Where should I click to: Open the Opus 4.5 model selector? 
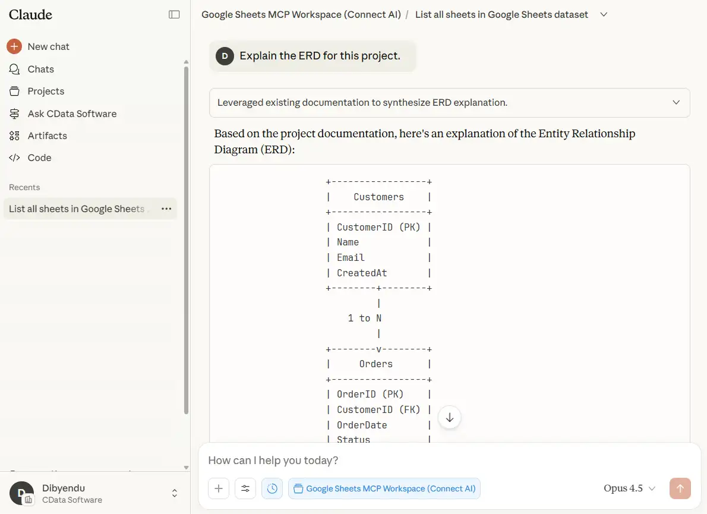pyautogui.click(x=629, y=488)
